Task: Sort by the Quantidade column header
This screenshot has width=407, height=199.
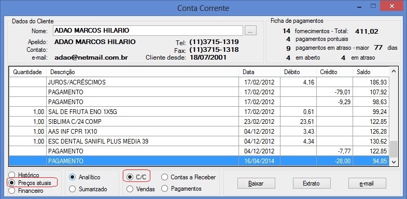Action: pos(27,72)
